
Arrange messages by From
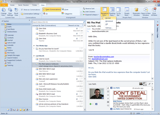[x=65, y=10]
